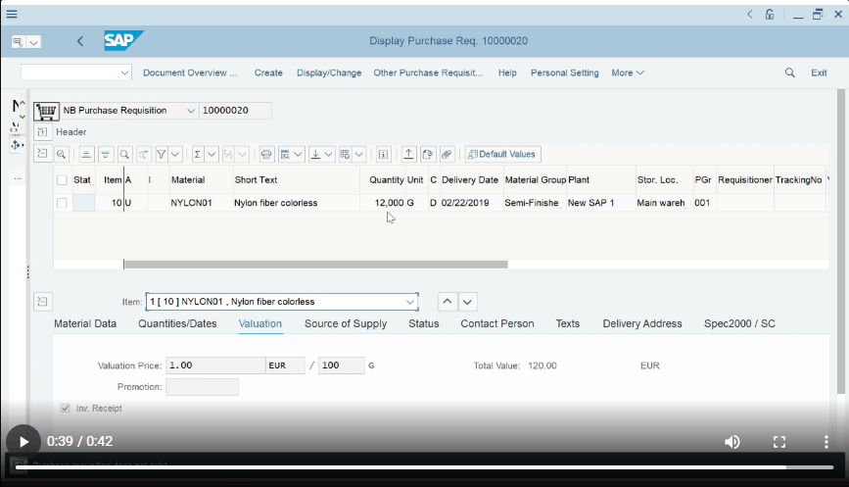Open the Spec2000 / SC tab
Image resolution: width=849 pixels, height=487 pixels.
point(739,323)
